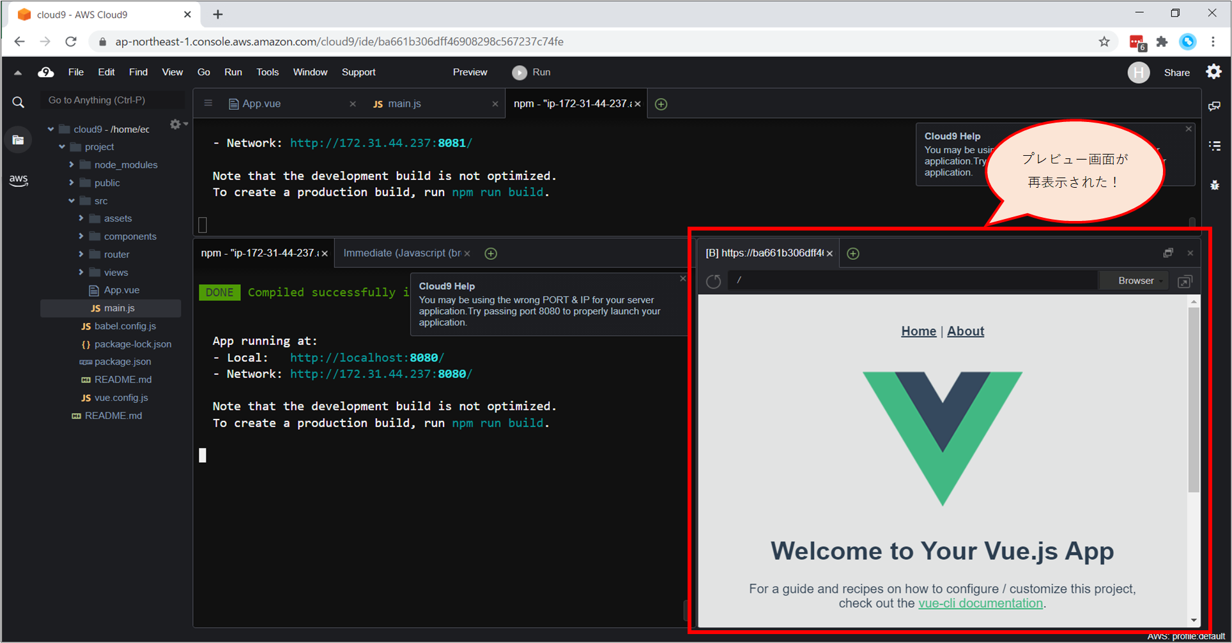Open the vue-cli documentation link
1232x643 pixels.
pos(980,603)
